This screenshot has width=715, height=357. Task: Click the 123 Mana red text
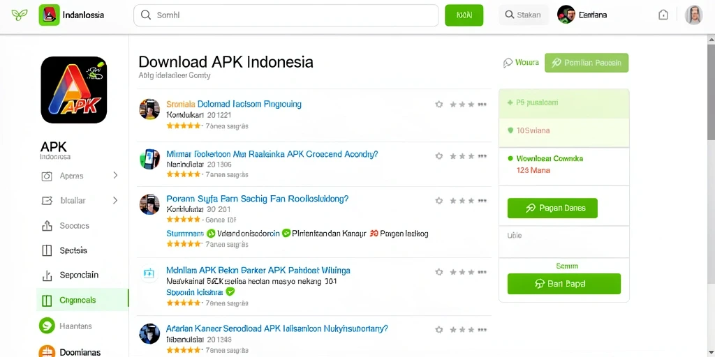point(533,170)
